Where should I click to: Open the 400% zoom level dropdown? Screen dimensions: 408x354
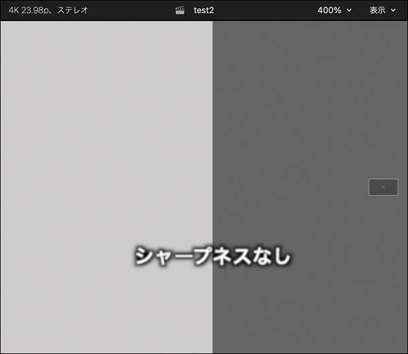click(335, 10)
